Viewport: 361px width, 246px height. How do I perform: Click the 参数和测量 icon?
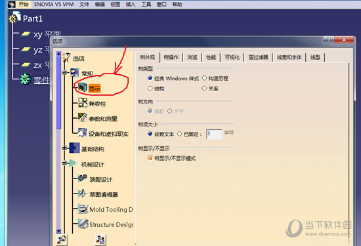tap(83, 117)
